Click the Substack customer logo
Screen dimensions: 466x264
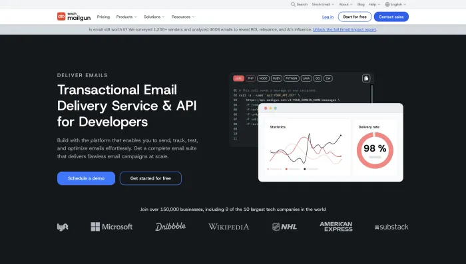(391, 227)
